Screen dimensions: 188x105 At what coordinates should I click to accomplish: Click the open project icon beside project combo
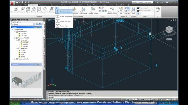point(37,24)
